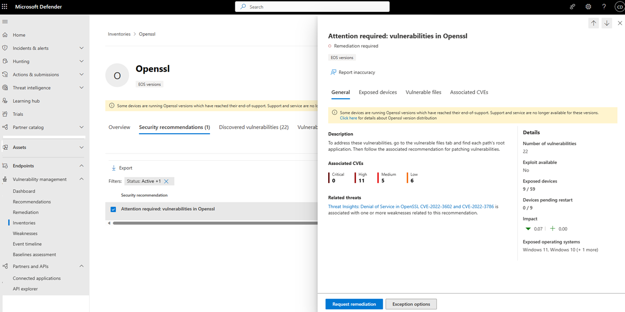Open Remediation in the sidebar

coord(26,212)
